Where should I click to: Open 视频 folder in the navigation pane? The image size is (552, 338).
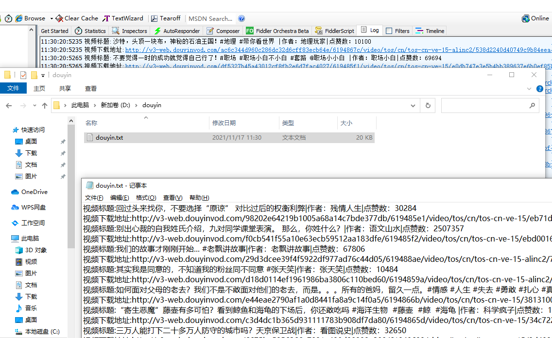(26, 261)
